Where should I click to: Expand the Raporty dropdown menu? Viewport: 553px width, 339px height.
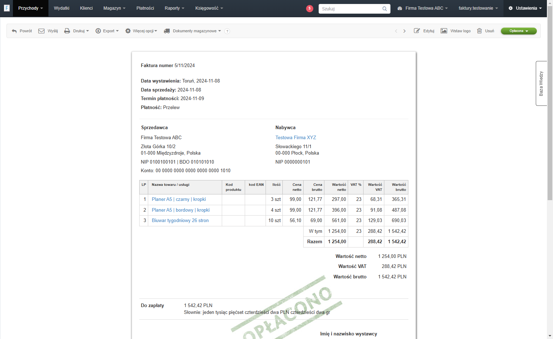point(174,8)
